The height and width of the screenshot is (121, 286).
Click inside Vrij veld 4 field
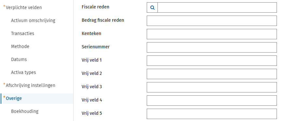click(212, 101)
